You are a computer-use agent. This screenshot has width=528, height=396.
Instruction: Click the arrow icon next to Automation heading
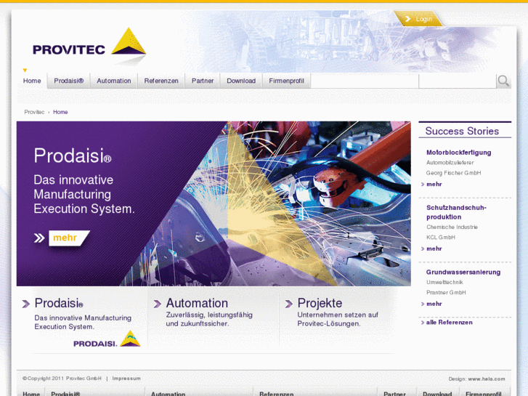click(158, 304)
